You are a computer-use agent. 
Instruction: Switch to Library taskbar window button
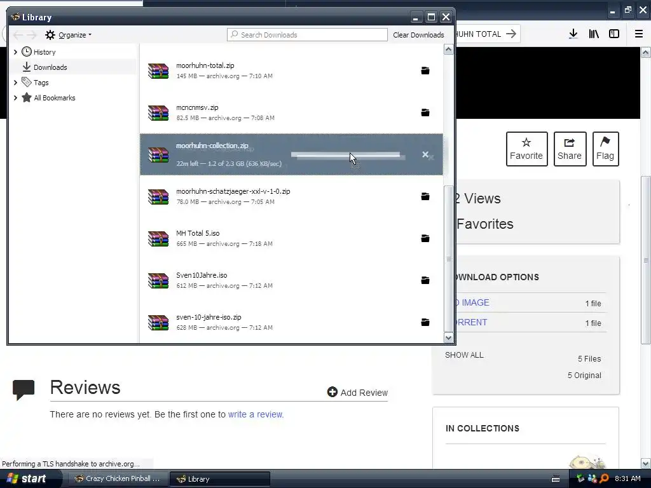pos(219,479)
